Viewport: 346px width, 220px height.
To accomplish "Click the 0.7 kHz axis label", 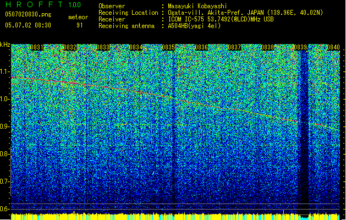I will click(4, 182).
